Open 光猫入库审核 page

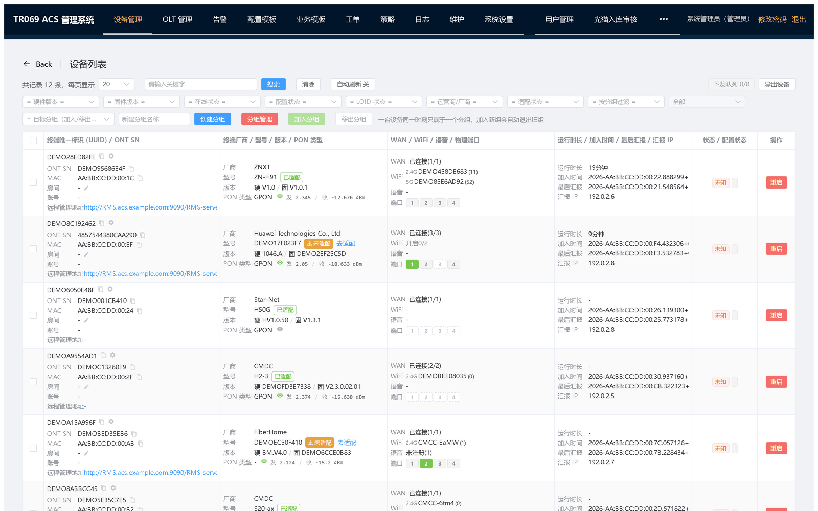pos(616,19)
